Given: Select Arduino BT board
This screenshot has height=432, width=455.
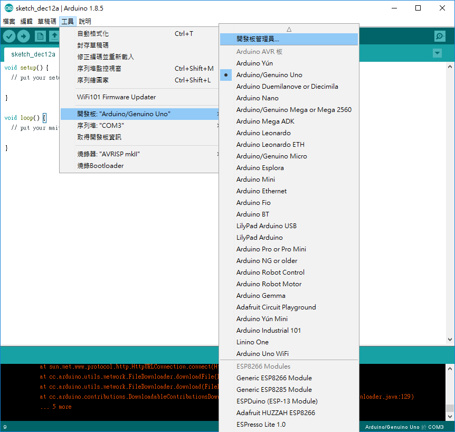Looking at the screenshot, I should pos(289,214).
